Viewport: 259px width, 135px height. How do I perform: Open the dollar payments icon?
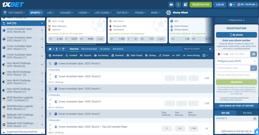(178, 5)
